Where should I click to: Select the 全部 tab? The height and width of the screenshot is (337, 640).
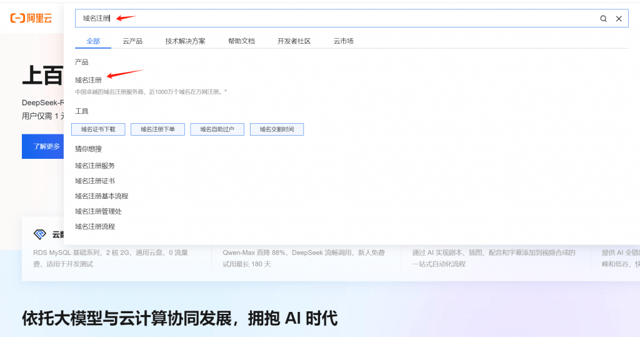click(93, 41)
